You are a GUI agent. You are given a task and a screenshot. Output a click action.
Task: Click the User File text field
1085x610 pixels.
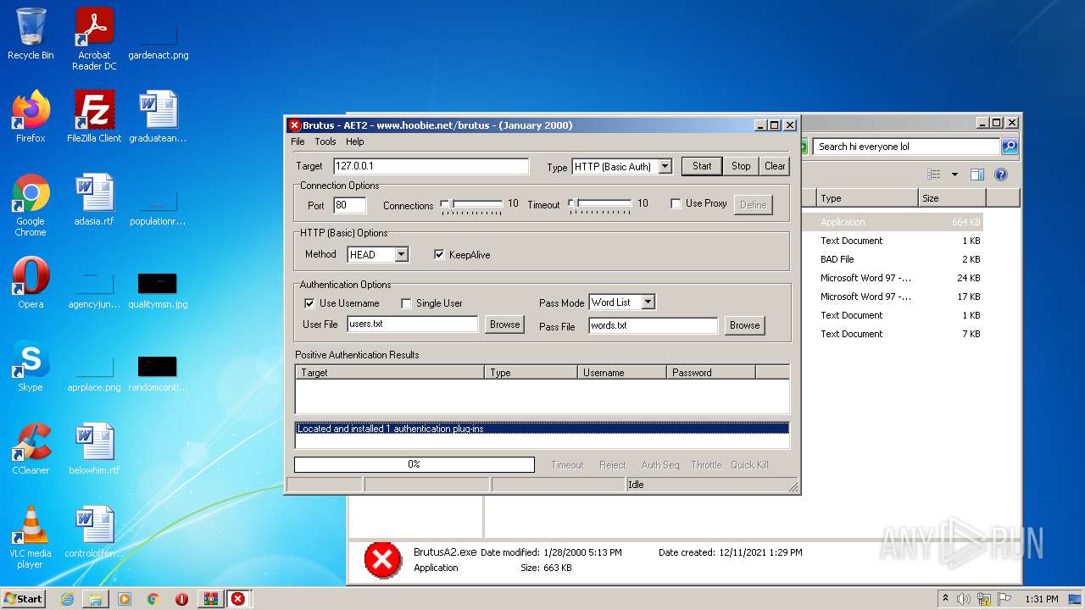click(x=413, y=324)
